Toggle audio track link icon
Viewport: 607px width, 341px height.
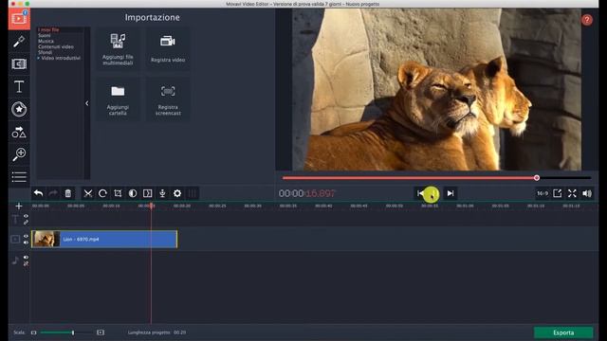point(26,263)
